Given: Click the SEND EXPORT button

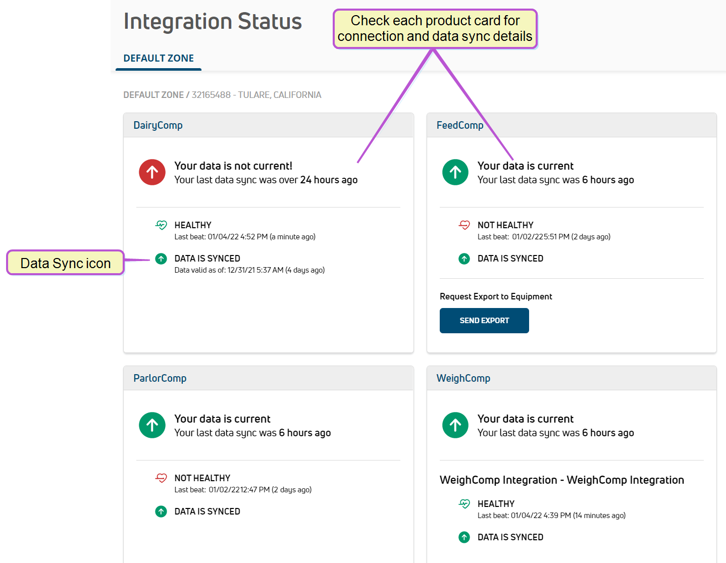Looking at the screenshot, I should coord(484,321).
